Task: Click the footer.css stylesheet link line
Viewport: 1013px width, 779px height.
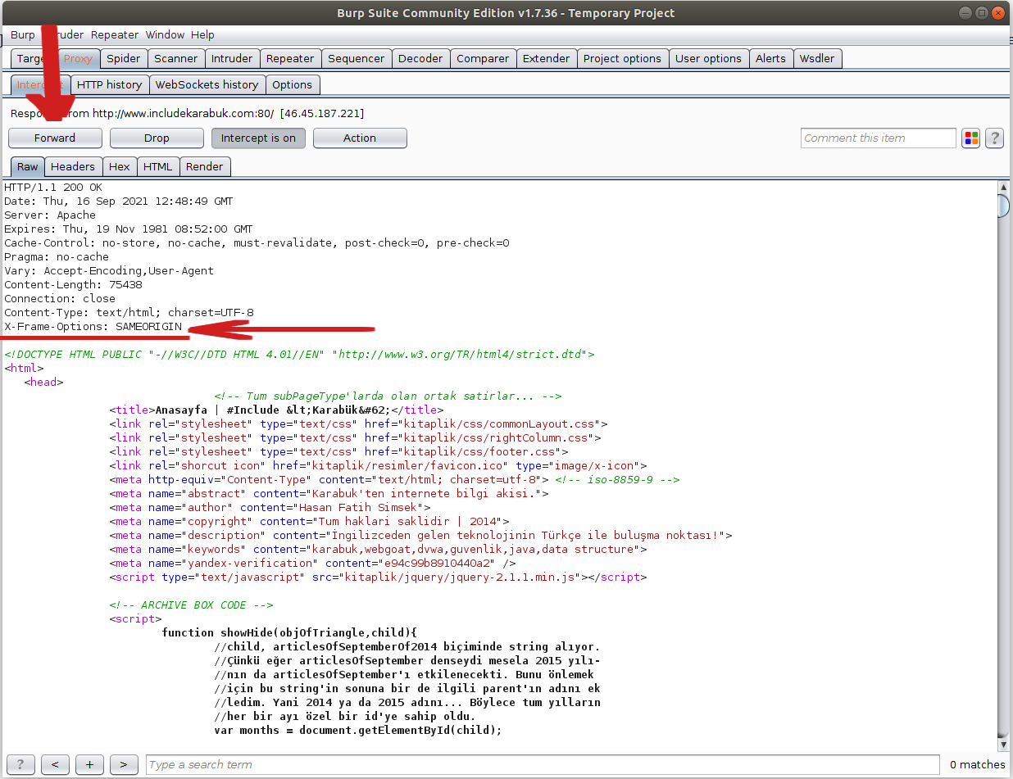Action: pyautogui.click(x=338, y=452)
